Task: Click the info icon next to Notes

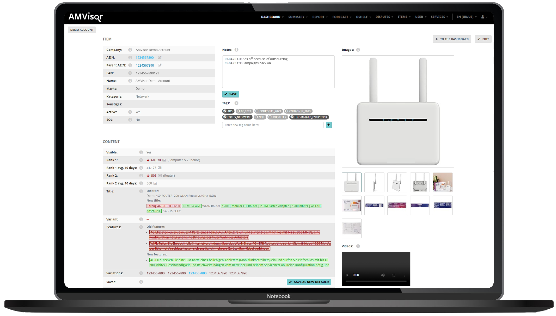Action: (x=237, y=50)
